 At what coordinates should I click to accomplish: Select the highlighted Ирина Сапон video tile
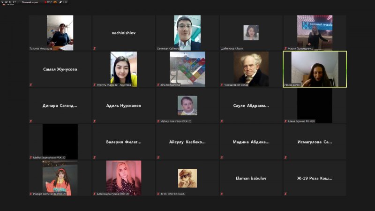coord(315,69)
